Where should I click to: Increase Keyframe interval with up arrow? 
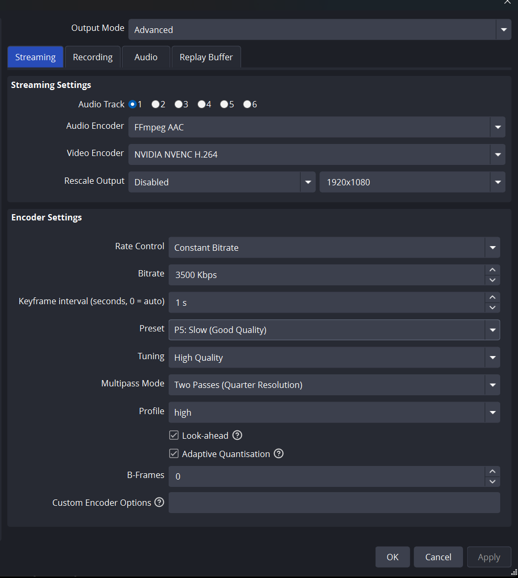click(x=492, y=297)
